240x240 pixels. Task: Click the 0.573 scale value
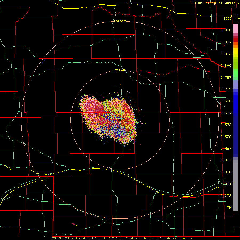click(x=226, y=125)
